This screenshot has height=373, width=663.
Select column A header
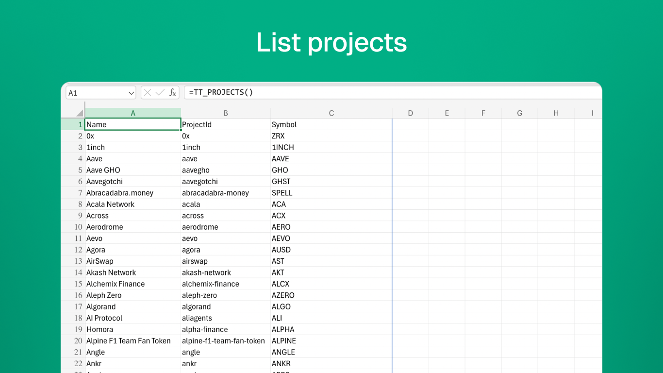pos(133,113)
